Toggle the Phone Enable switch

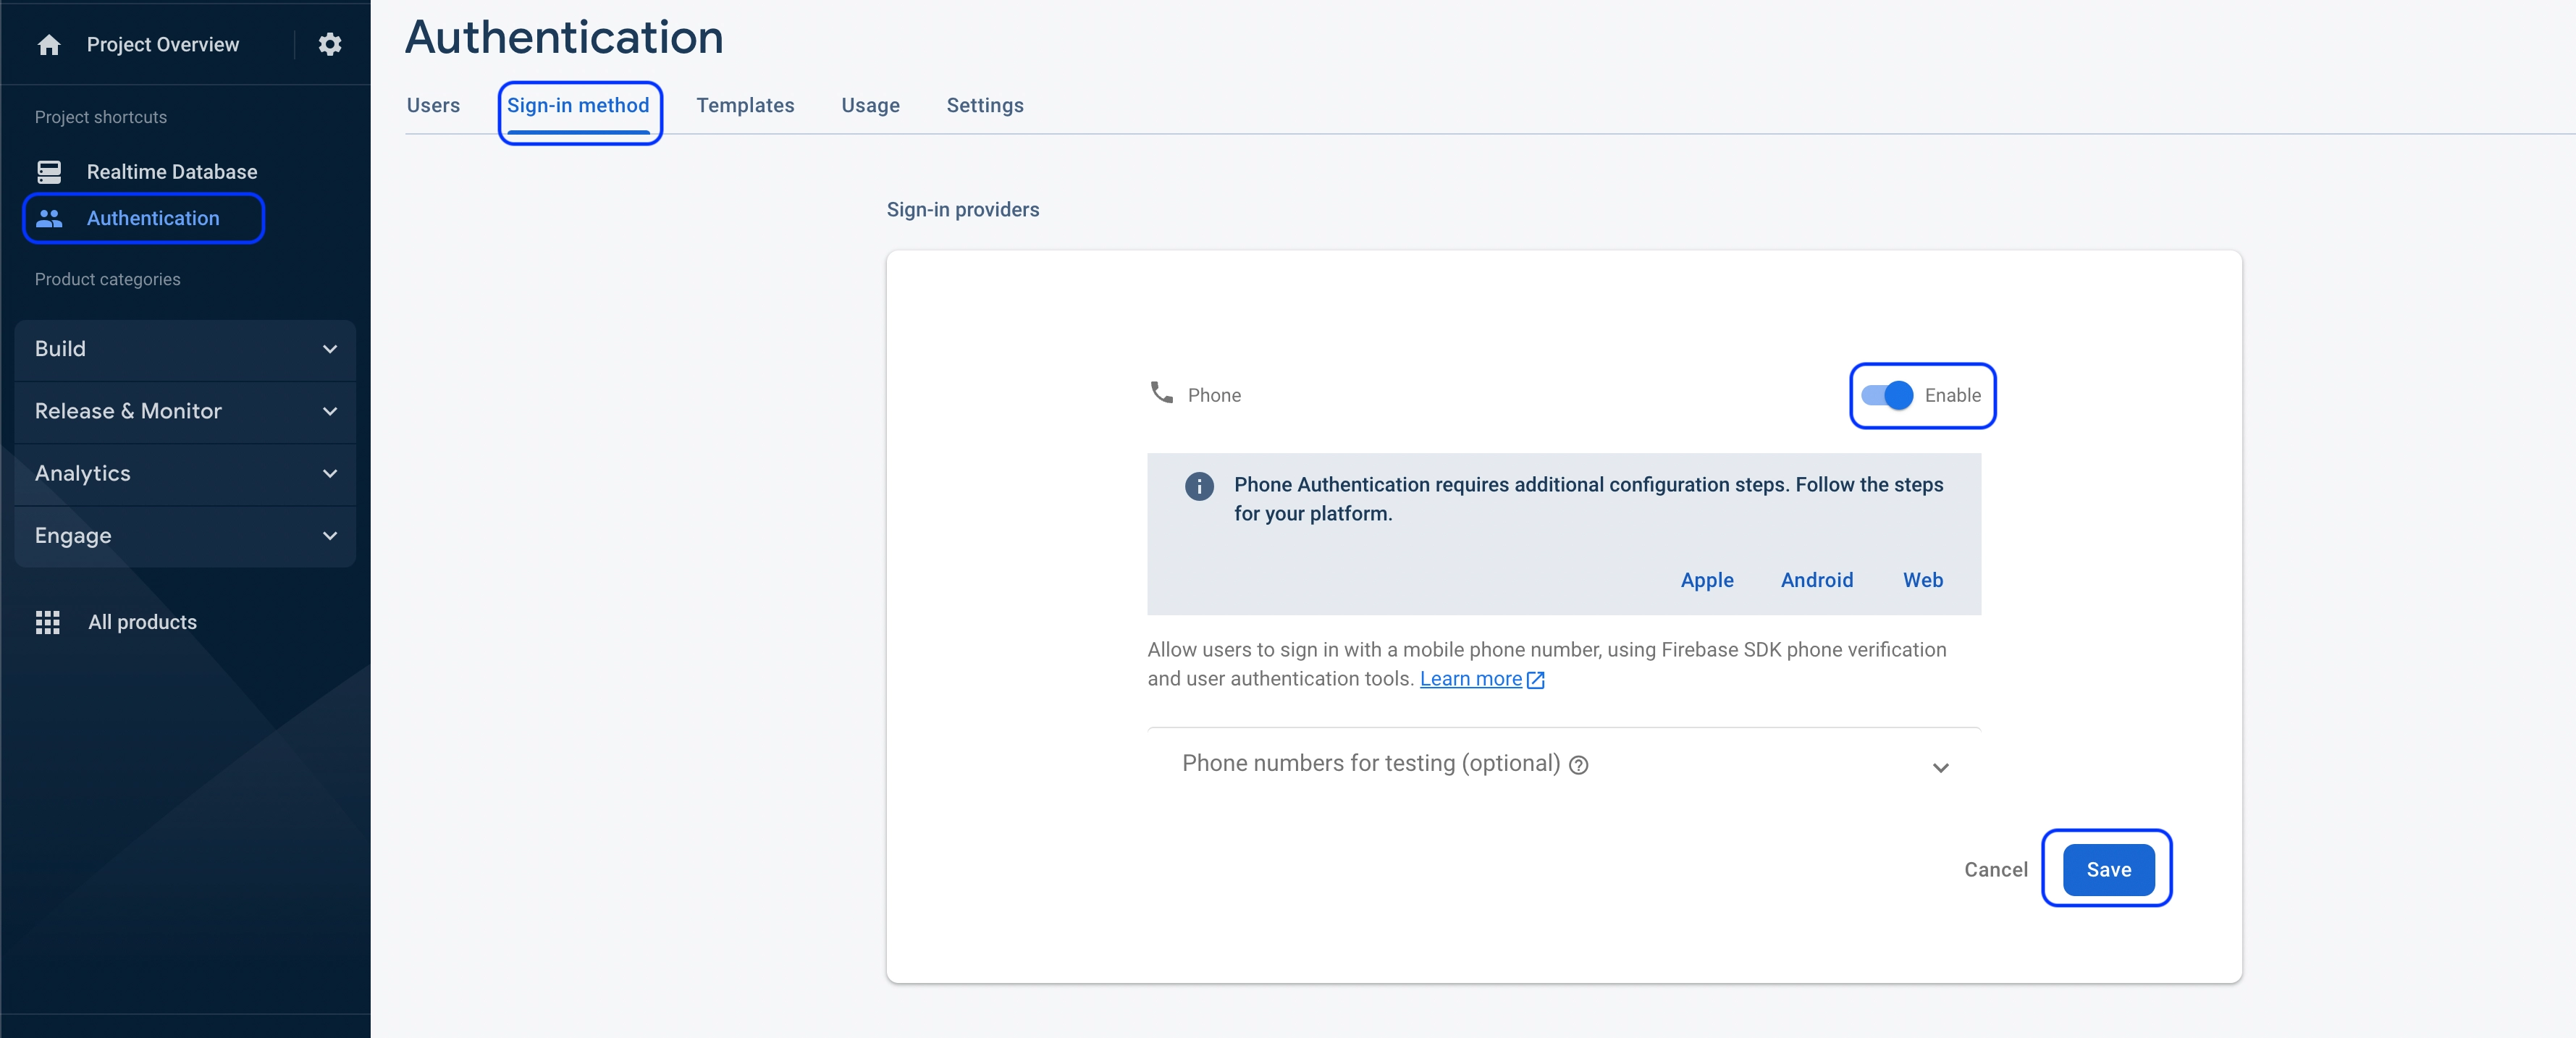pos(1886,396)
